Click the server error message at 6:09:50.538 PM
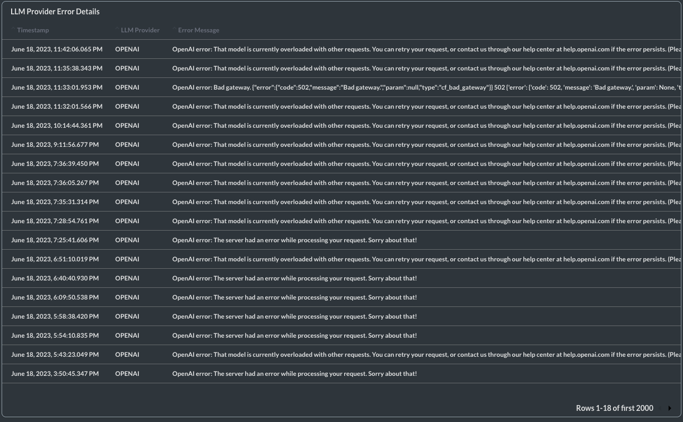 click(x=294, y=297)
